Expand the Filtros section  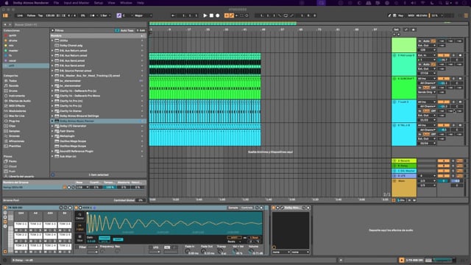(52, 30)
